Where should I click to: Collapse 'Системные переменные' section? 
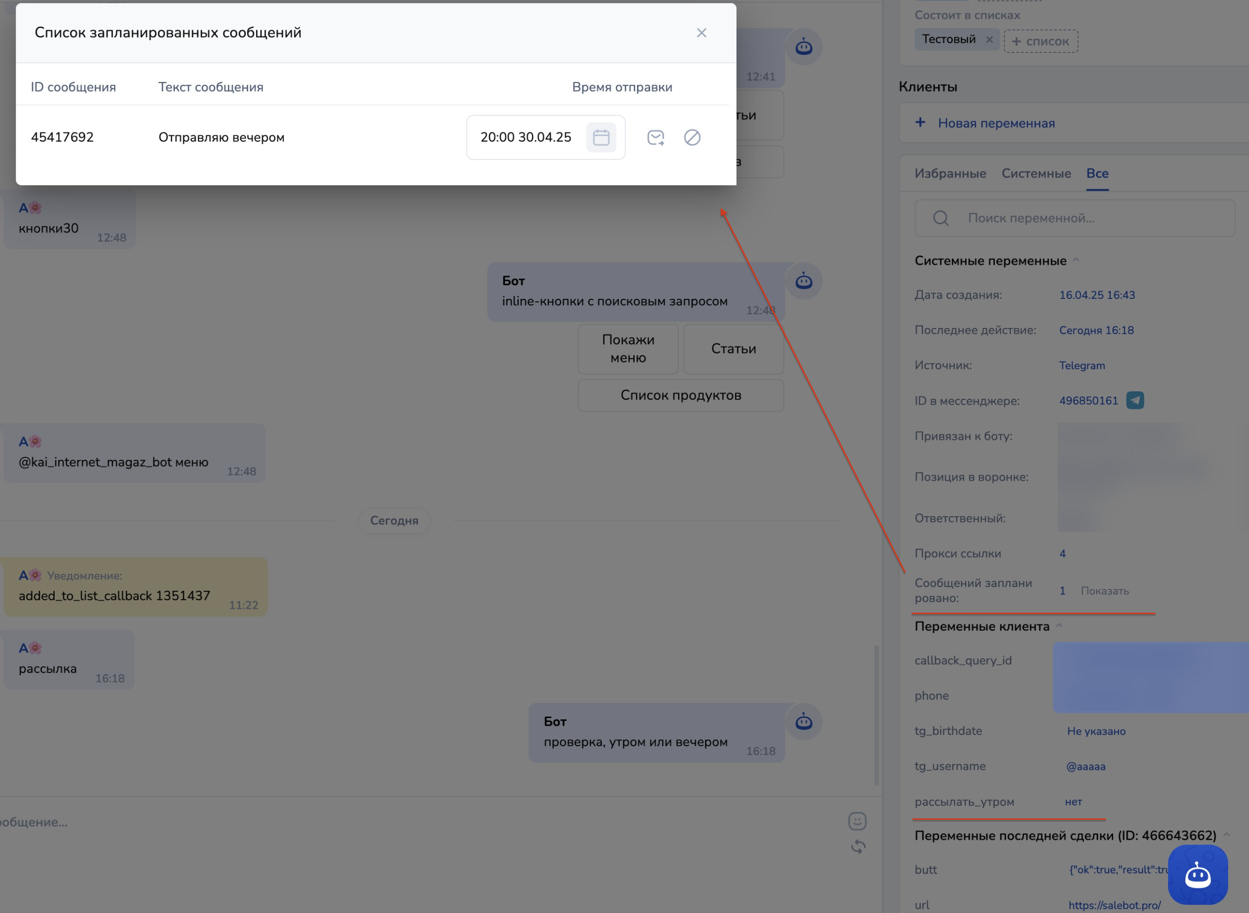(x=1075, y=261)
